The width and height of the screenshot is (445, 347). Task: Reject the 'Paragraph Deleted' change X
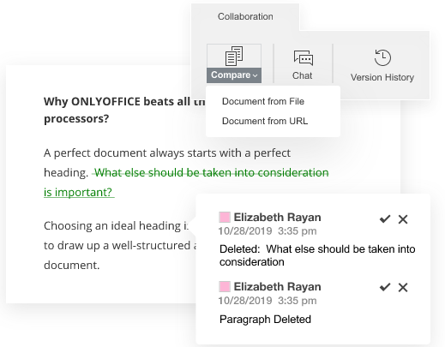pyautogui.click(x=403, y=287)
